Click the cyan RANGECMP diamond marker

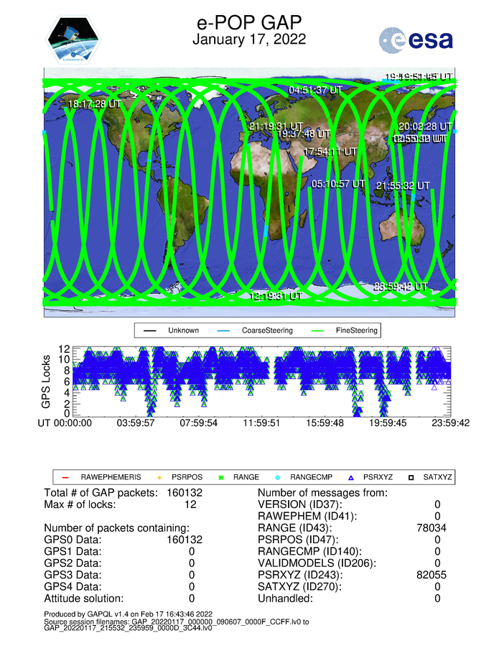(x=279, y=477)
